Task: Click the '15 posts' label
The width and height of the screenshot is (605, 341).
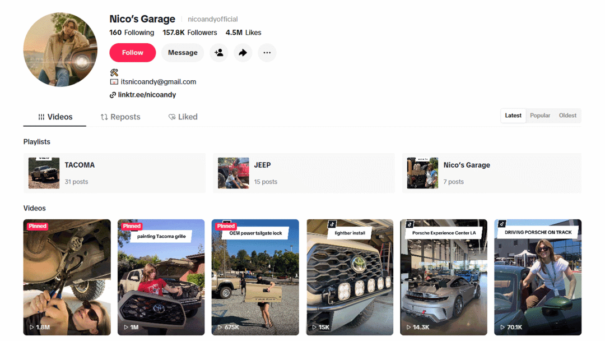Action: click(266, 182)
